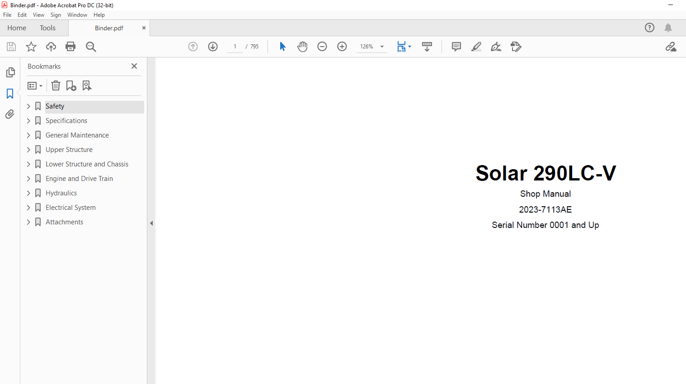Open the Sign menu
This screenshot has height=384, width=686.
pyautogui.click(x=56, y=15)
